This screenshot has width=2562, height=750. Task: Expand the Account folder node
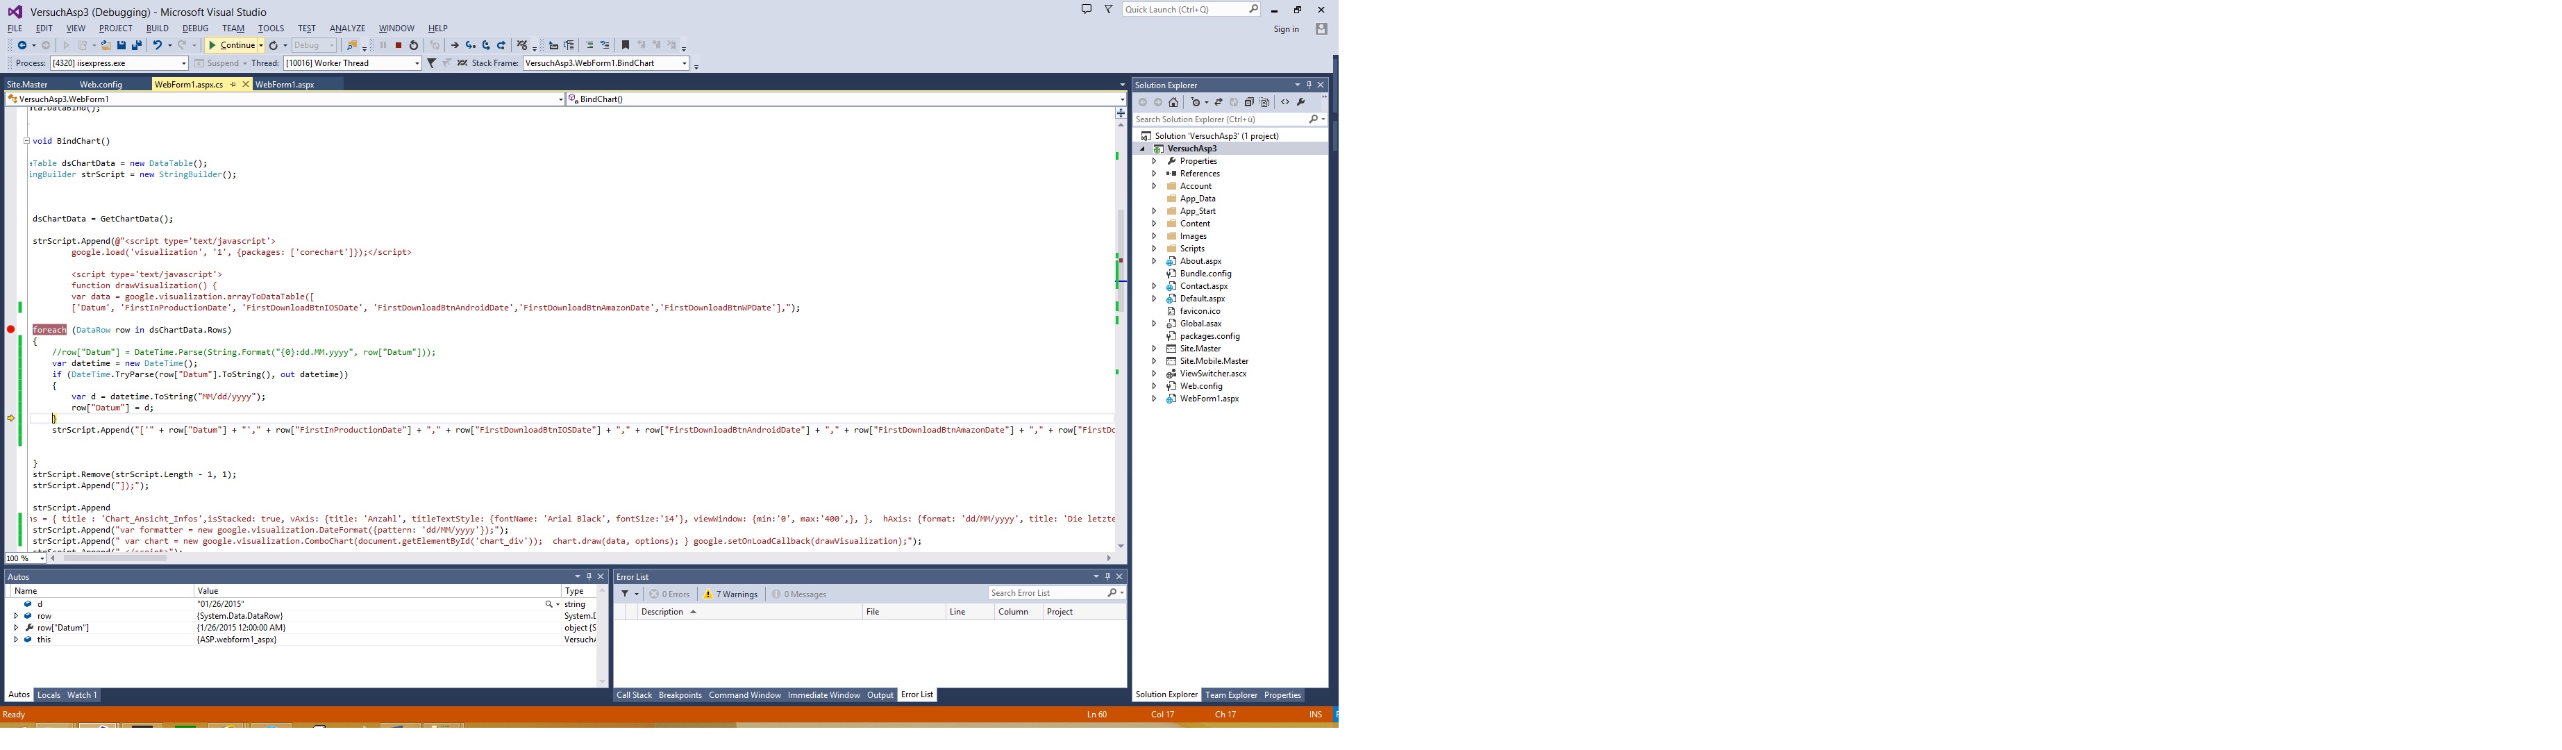tap(1155, 186)
